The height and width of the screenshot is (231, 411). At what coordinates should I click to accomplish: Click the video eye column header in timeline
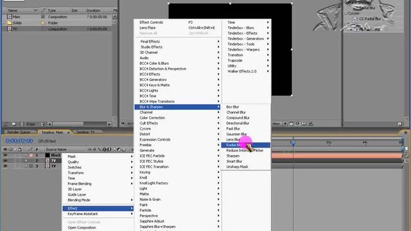click(5, 150)
